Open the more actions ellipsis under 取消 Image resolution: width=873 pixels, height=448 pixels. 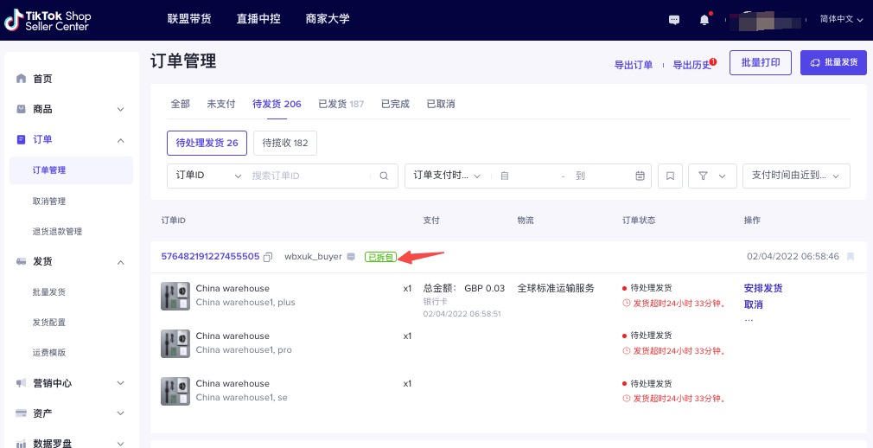pos(749,320)
